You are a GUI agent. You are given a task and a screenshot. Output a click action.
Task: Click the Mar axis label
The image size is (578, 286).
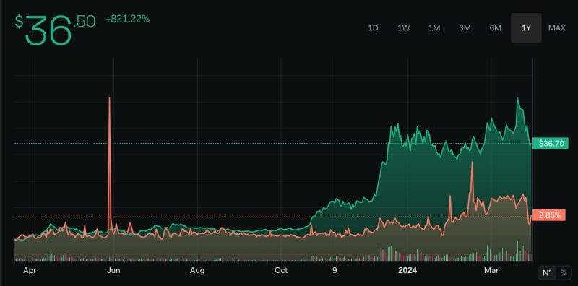coord(491,271)
